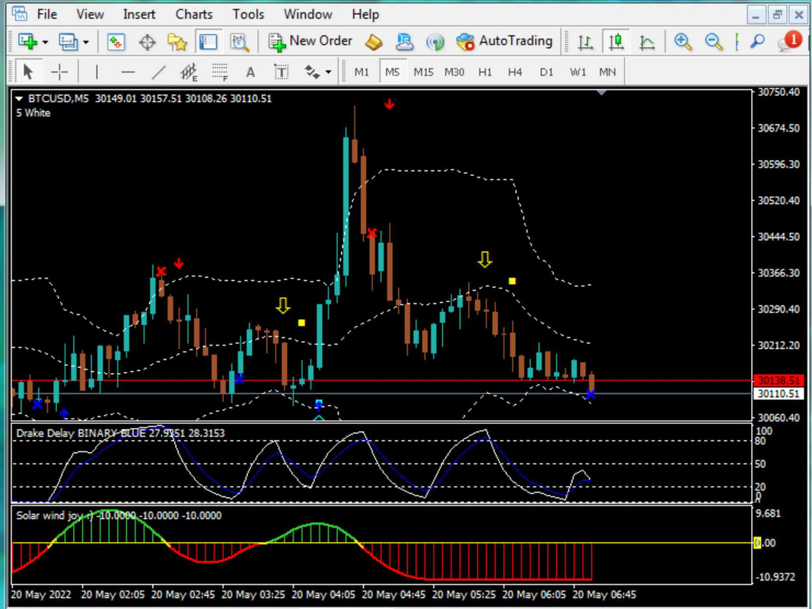Select the equidistant channel tool
Screen dimensions: 812x609
coord(189,72)
